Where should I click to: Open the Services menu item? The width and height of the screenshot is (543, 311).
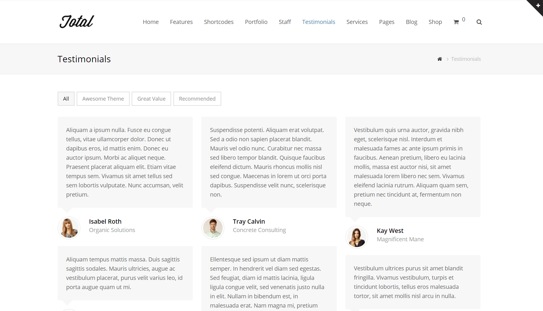coord(357,22)
